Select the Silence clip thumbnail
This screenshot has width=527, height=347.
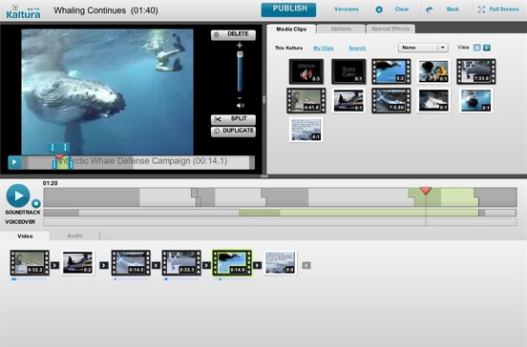tap(306, 71)
